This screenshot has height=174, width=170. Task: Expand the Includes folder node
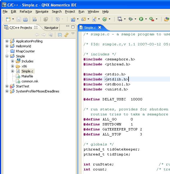13,61
